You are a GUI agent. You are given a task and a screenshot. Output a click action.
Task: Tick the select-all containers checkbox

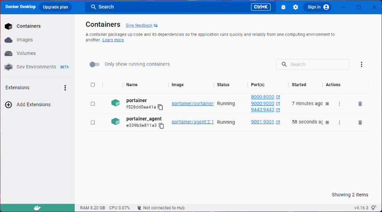point(93,85)
